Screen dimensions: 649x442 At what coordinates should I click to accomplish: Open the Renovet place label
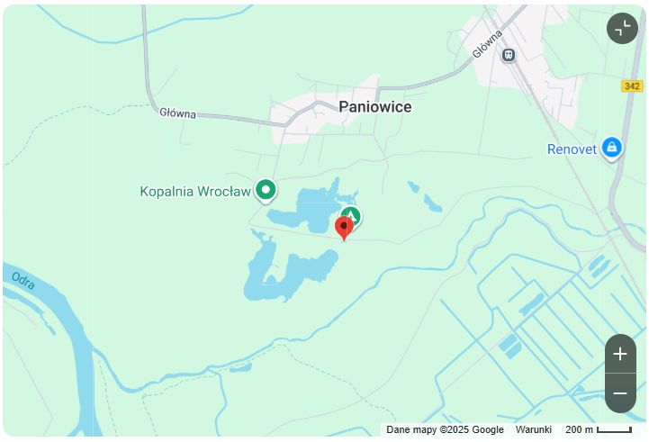pyautogui.click(x=572, y=149)
